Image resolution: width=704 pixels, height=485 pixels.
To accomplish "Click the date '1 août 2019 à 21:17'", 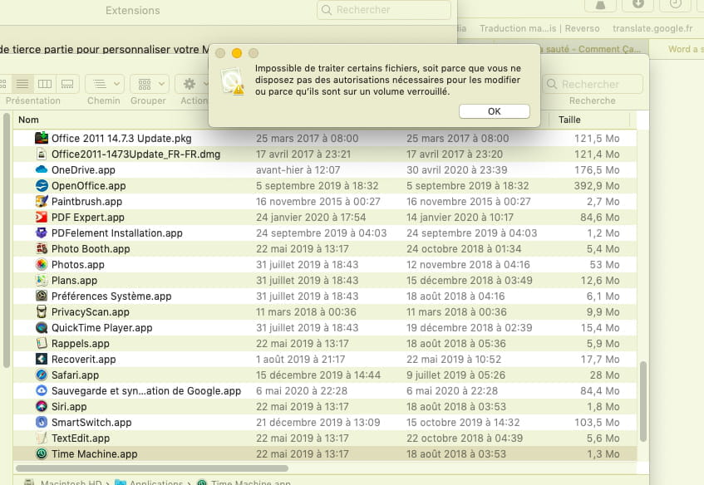I will 300,360.
